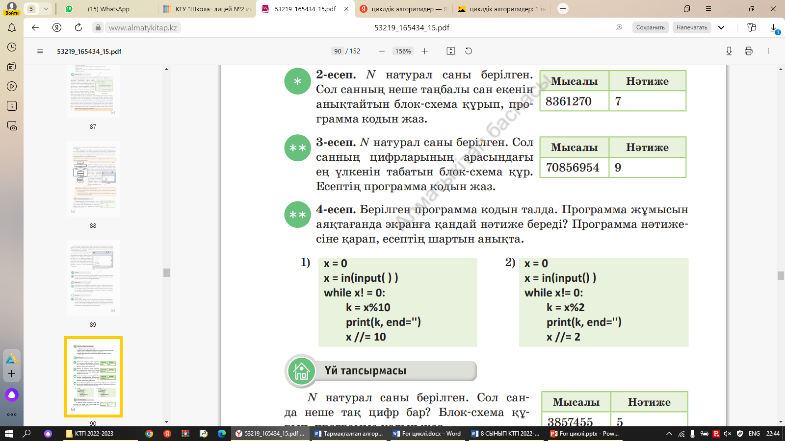Select the highlighted page 90 thumbnail

pos(93,377)
